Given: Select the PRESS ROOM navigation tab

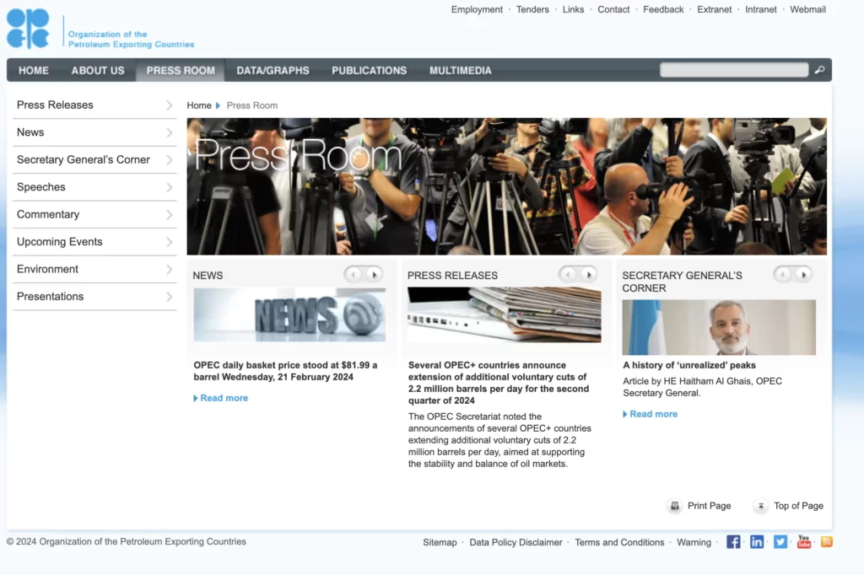Looking at the screenshot, I should pyautogui.click(x=181, y=71).
